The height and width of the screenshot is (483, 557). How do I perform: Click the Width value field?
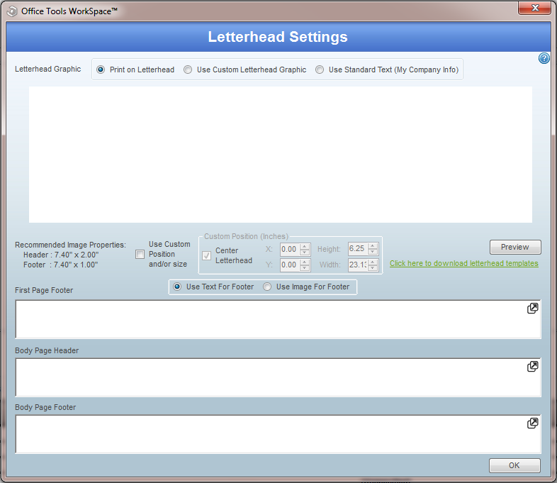click(x=357, y=265)
